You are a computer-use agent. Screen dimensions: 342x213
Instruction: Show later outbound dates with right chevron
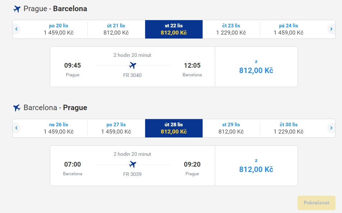331,29
